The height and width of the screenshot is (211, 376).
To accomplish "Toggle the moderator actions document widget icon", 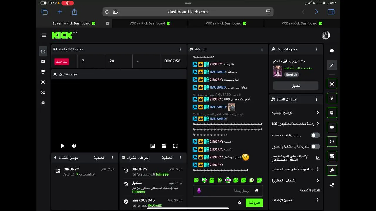I will [332, 113].
